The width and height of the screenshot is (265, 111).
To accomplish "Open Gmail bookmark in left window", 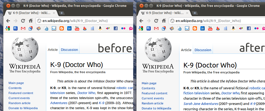I will [x=23, y=28].
